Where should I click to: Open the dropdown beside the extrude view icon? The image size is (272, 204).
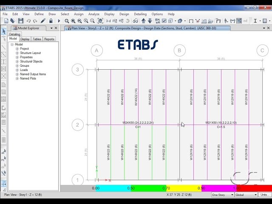click(176, 21)
